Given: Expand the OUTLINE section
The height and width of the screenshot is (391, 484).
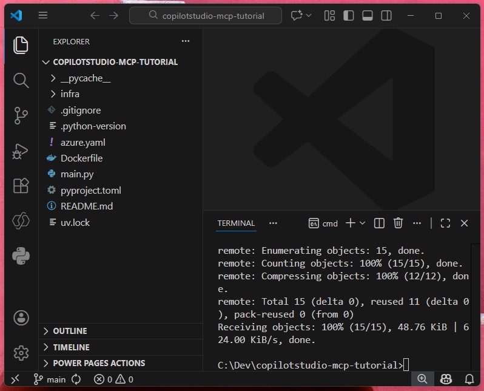Looking at the screenshot, I should tap(70, 331).
